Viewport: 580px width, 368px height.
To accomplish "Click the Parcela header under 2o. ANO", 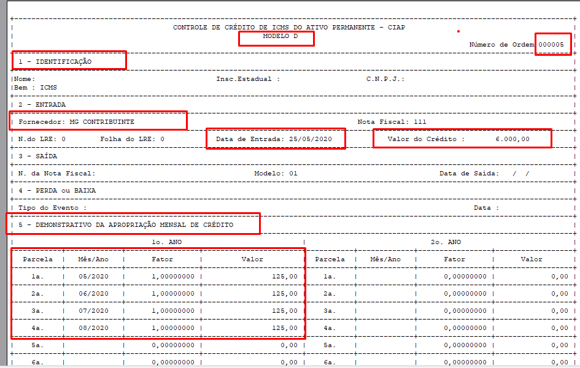I will [330, 259].
